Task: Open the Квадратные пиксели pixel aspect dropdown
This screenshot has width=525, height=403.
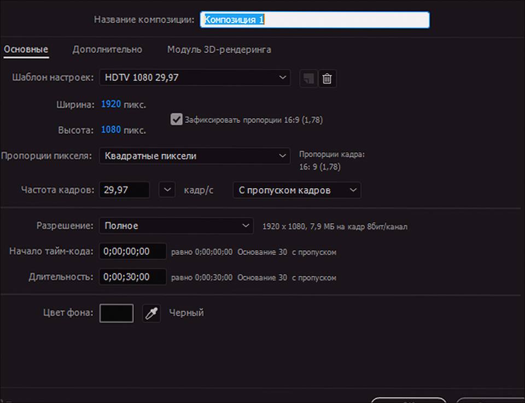Action: 195,156
